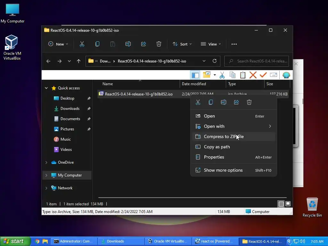Click the Copy icon in the Explorer command bar
Screen dimensions: 328x246
click(97, 44)
